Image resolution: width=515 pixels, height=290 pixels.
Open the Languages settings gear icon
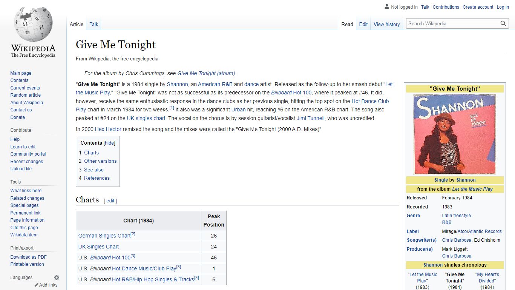click(57, 278)
